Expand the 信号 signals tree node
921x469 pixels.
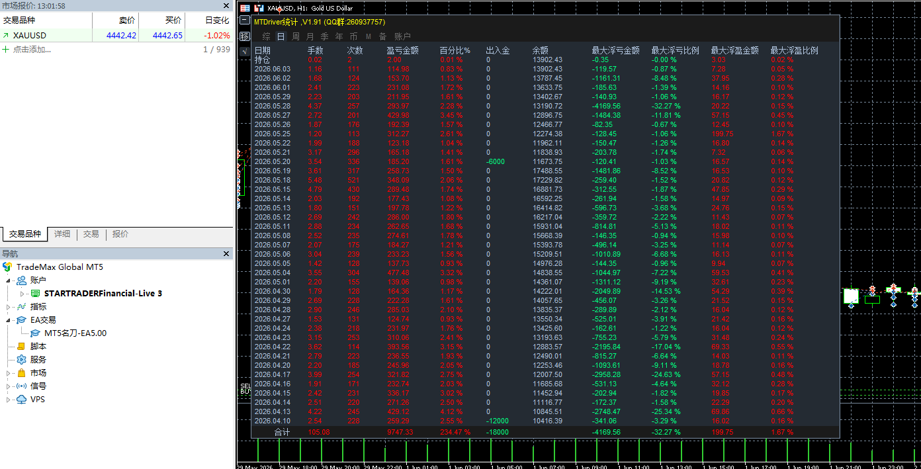(x=9, y=386)
